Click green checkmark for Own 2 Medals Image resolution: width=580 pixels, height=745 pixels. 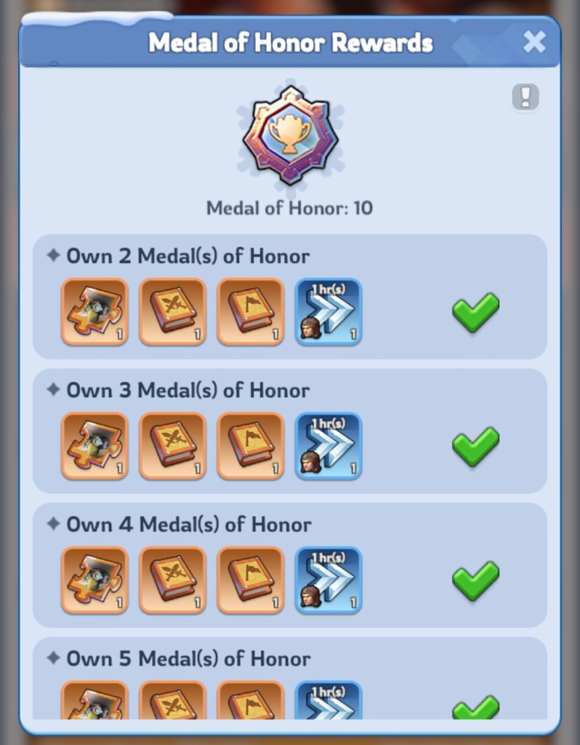(475, 311)
